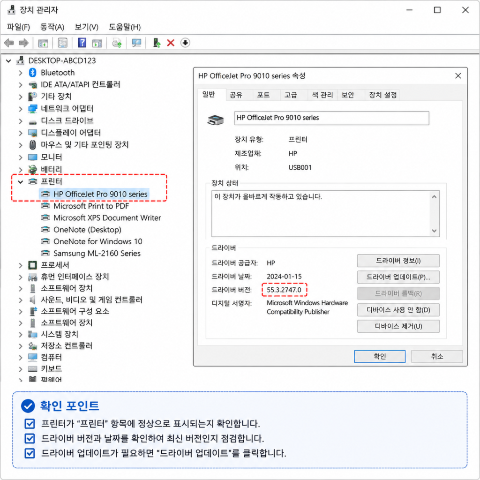Collapse the DESKTOP-ABCD123 root node
The image size is (480, 480).
[8, 61]
